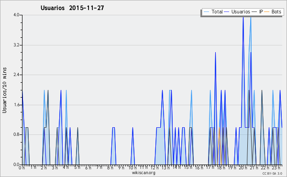Click the y-axis value 0.8

pyautogui.click(x=16, y=134)
